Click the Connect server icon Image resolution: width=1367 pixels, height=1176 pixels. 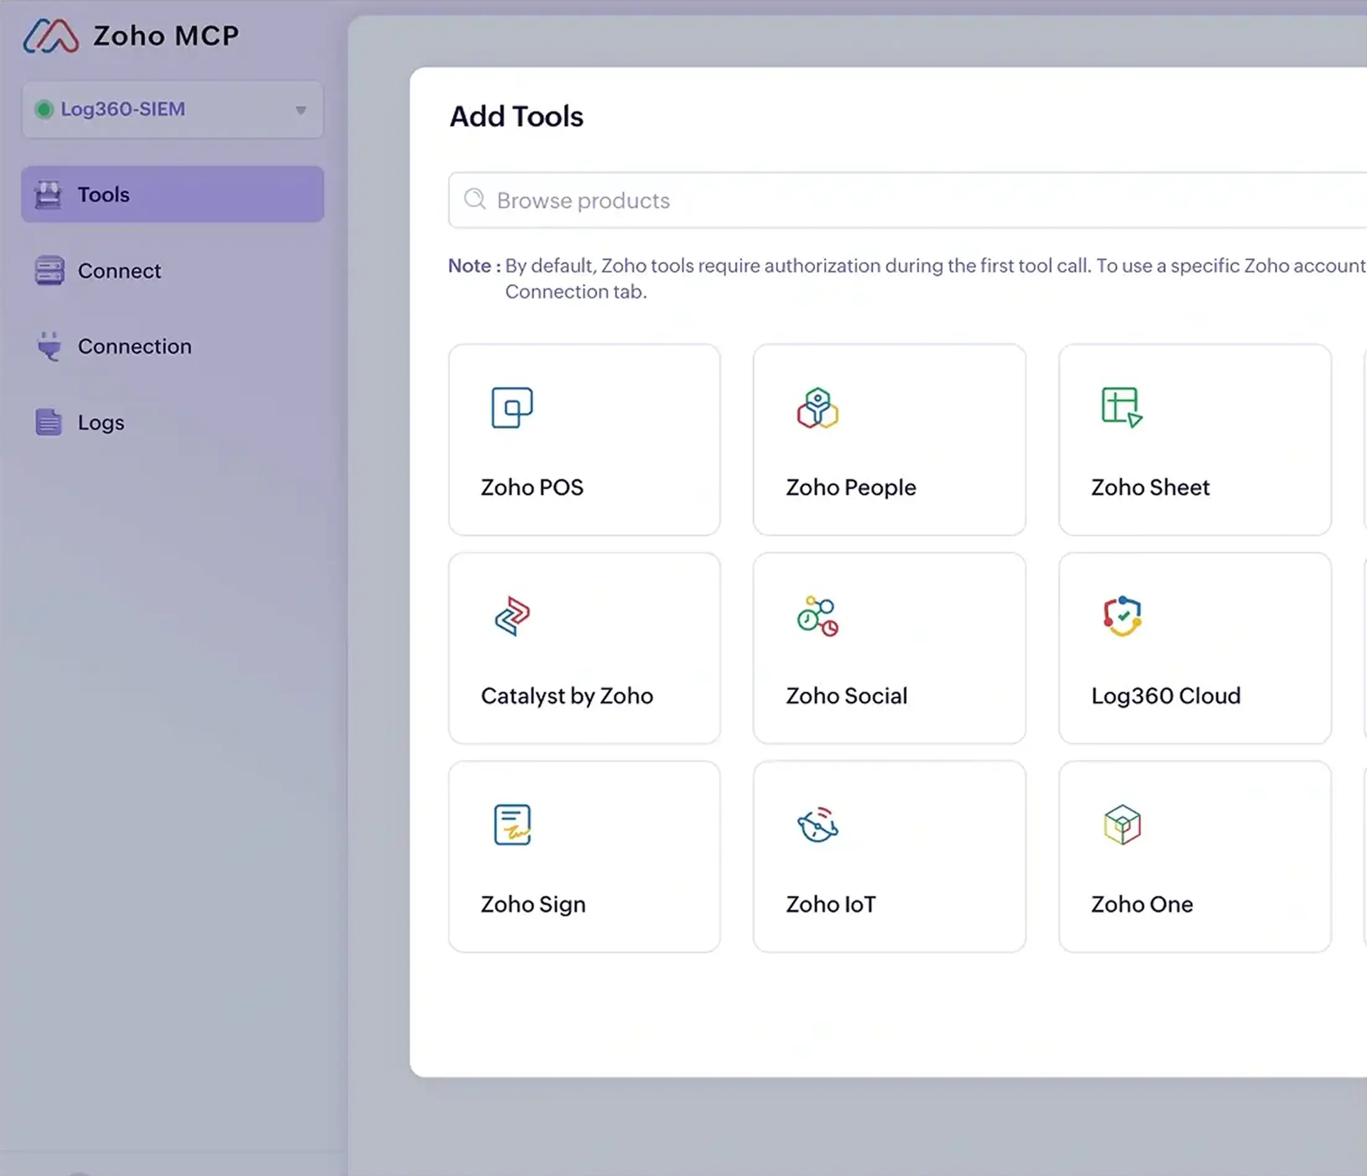(49, 270)
